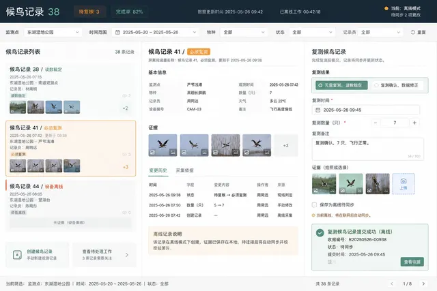Open fourth thumbnail of 候鸟记录 41 card
Viewport: 437px width, 291px height.
pos(72,166)
